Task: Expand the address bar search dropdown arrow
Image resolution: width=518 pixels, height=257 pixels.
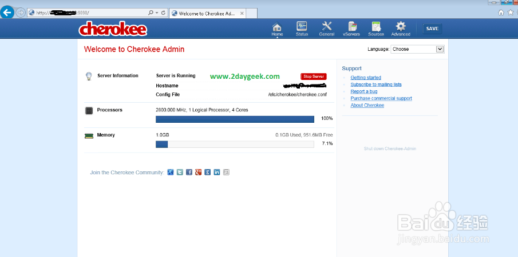Action: click(x=157, y=13)
